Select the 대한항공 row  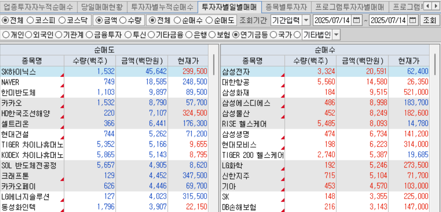(x=325, y=82)
